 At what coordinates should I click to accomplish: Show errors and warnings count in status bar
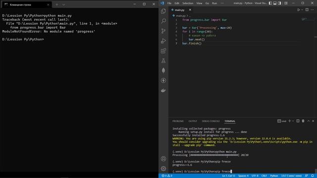(167, 176)
